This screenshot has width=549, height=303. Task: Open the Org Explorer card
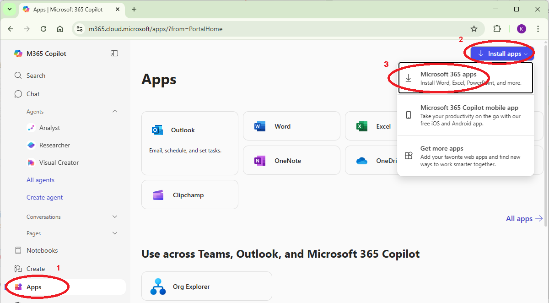207,286
